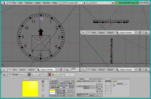Open Select menu in front viewport header

coord(22,70)
